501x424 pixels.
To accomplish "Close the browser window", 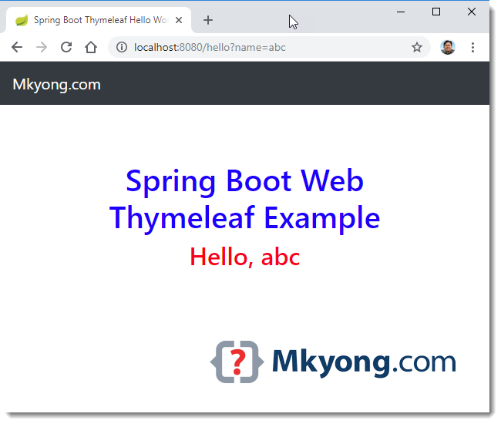I will 472,12.
